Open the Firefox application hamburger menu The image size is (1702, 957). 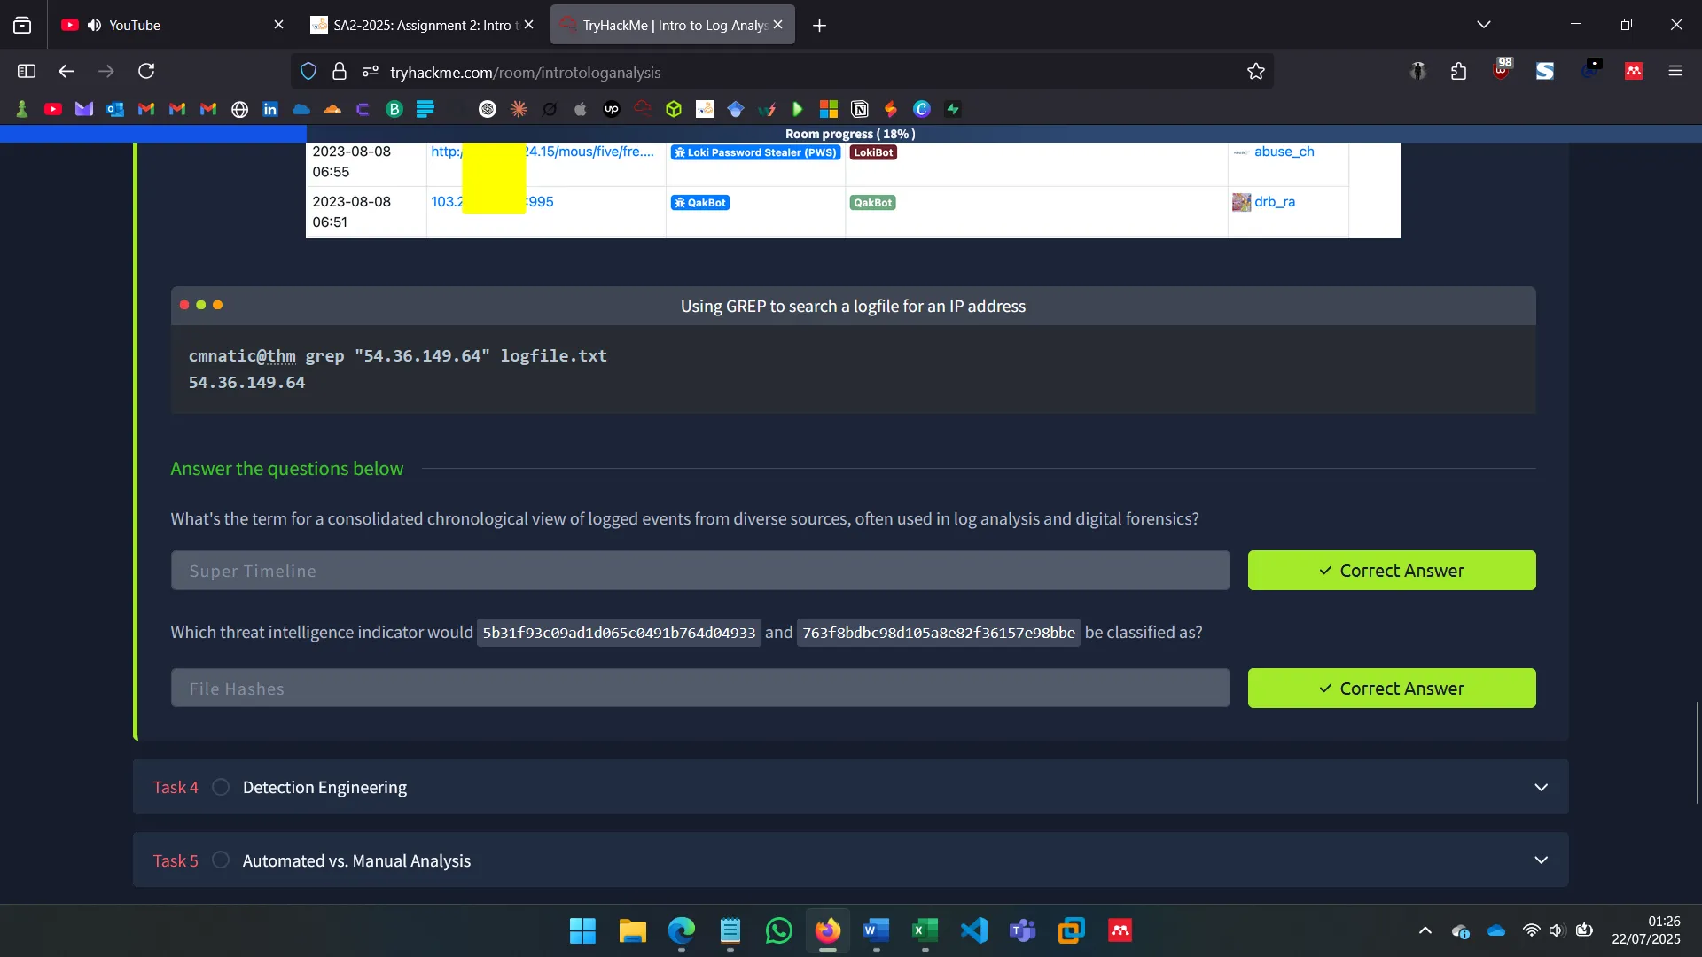[1675, 71]
